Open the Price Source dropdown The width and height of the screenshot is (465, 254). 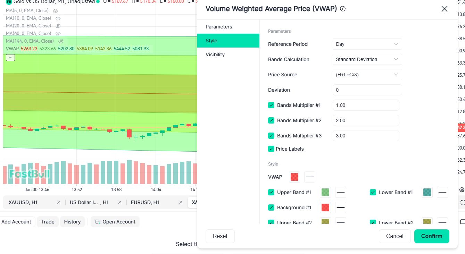coord(367,75)
